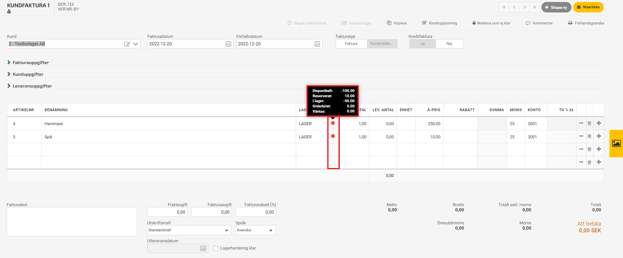The width and height of the screenshot is (623, 258).
Task: Click LAGER cell in Hammare row
Action: point(312,124)
